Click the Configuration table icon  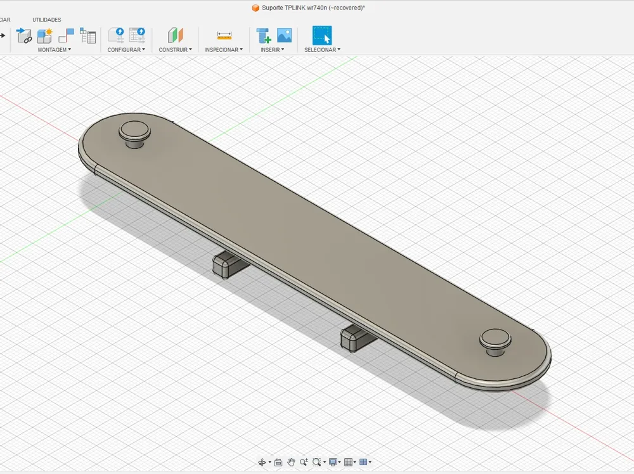click(x=138, y=35)
